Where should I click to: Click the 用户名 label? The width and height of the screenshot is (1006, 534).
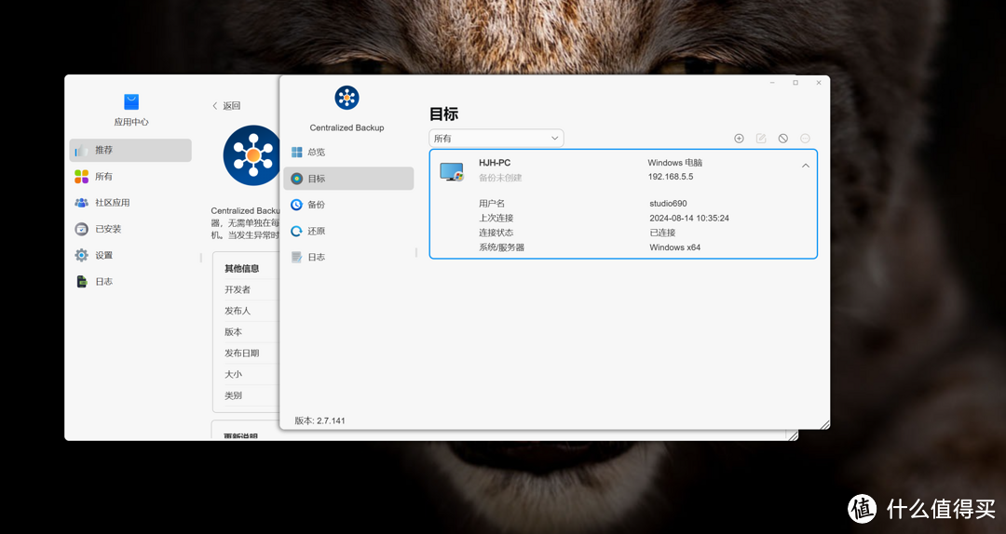click(x=492, y=204)
